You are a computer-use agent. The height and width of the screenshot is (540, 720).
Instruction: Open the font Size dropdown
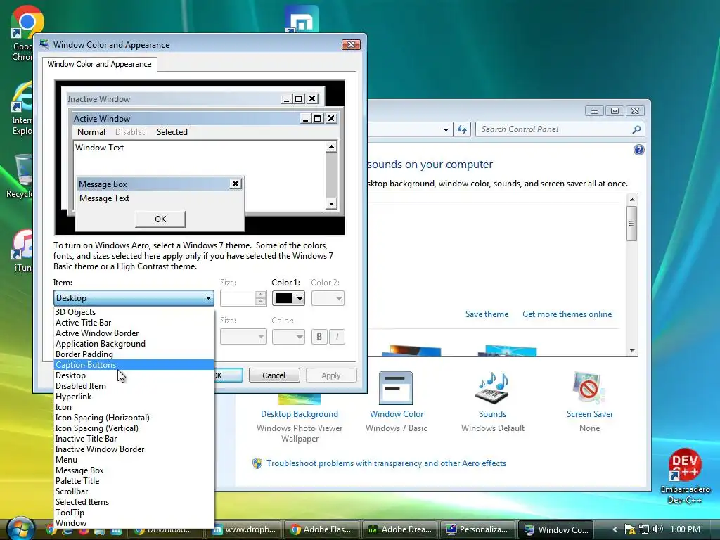[243, 337]
